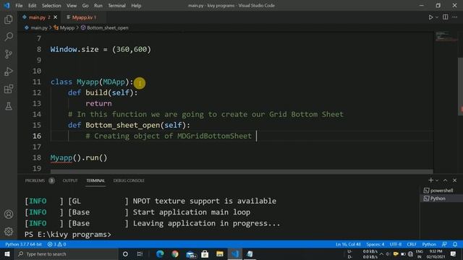Open the Go menu
Image resolution: width=463 pixels, height=260 pixels.
click(x=85, y=6)
